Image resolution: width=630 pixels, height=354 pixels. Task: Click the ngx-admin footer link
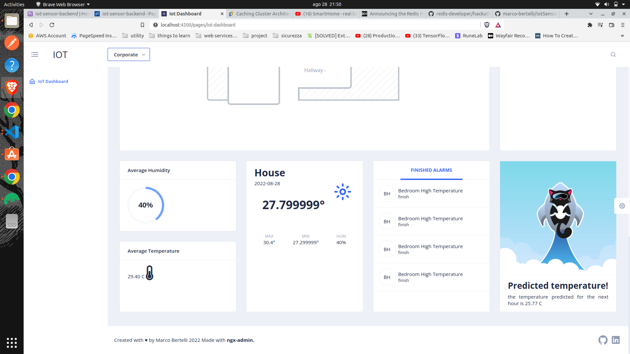point(240,340)
